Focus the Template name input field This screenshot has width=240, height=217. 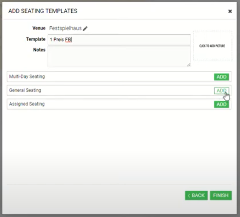point(119,40)
